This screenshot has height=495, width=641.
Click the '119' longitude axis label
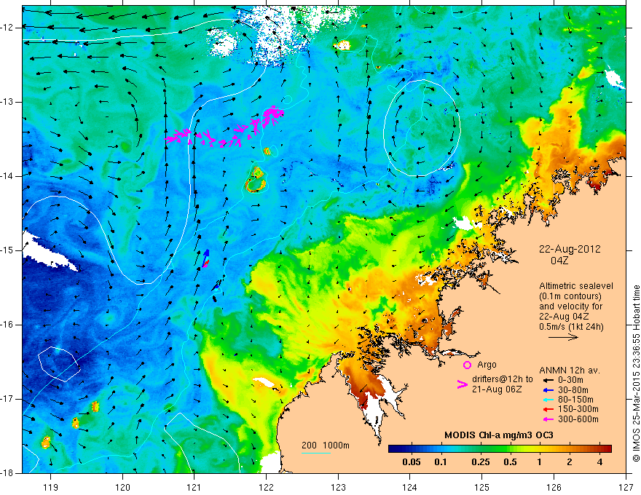pos(51,487)
